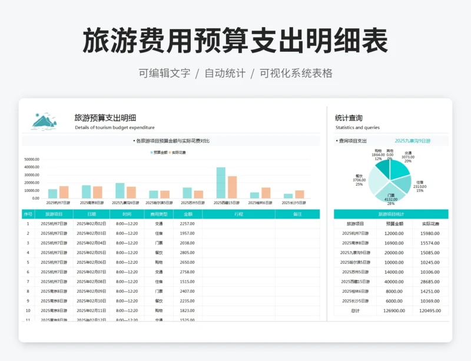Click 2025长沙5日游 in statistics table
The image size is (471, 361).
356,301
